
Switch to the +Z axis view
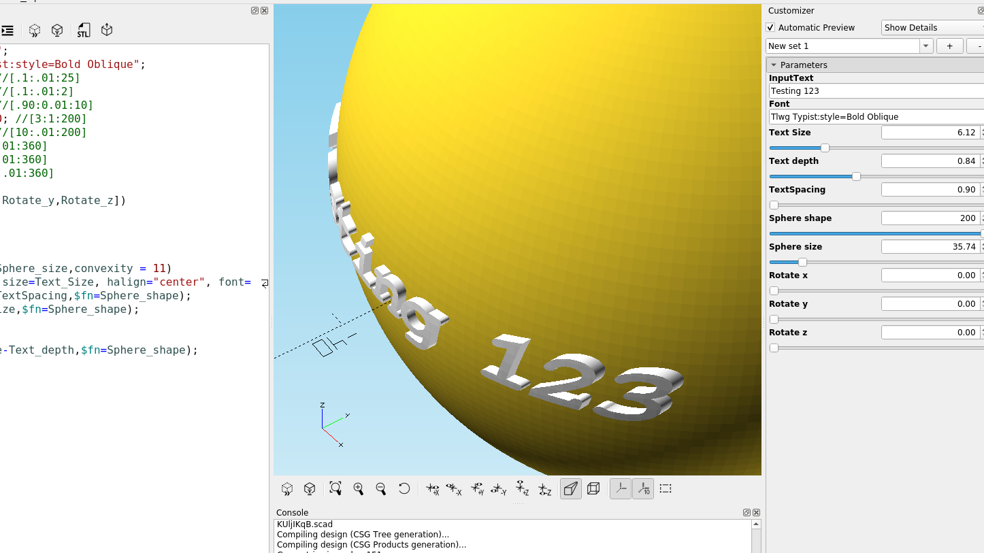point(523,488)
